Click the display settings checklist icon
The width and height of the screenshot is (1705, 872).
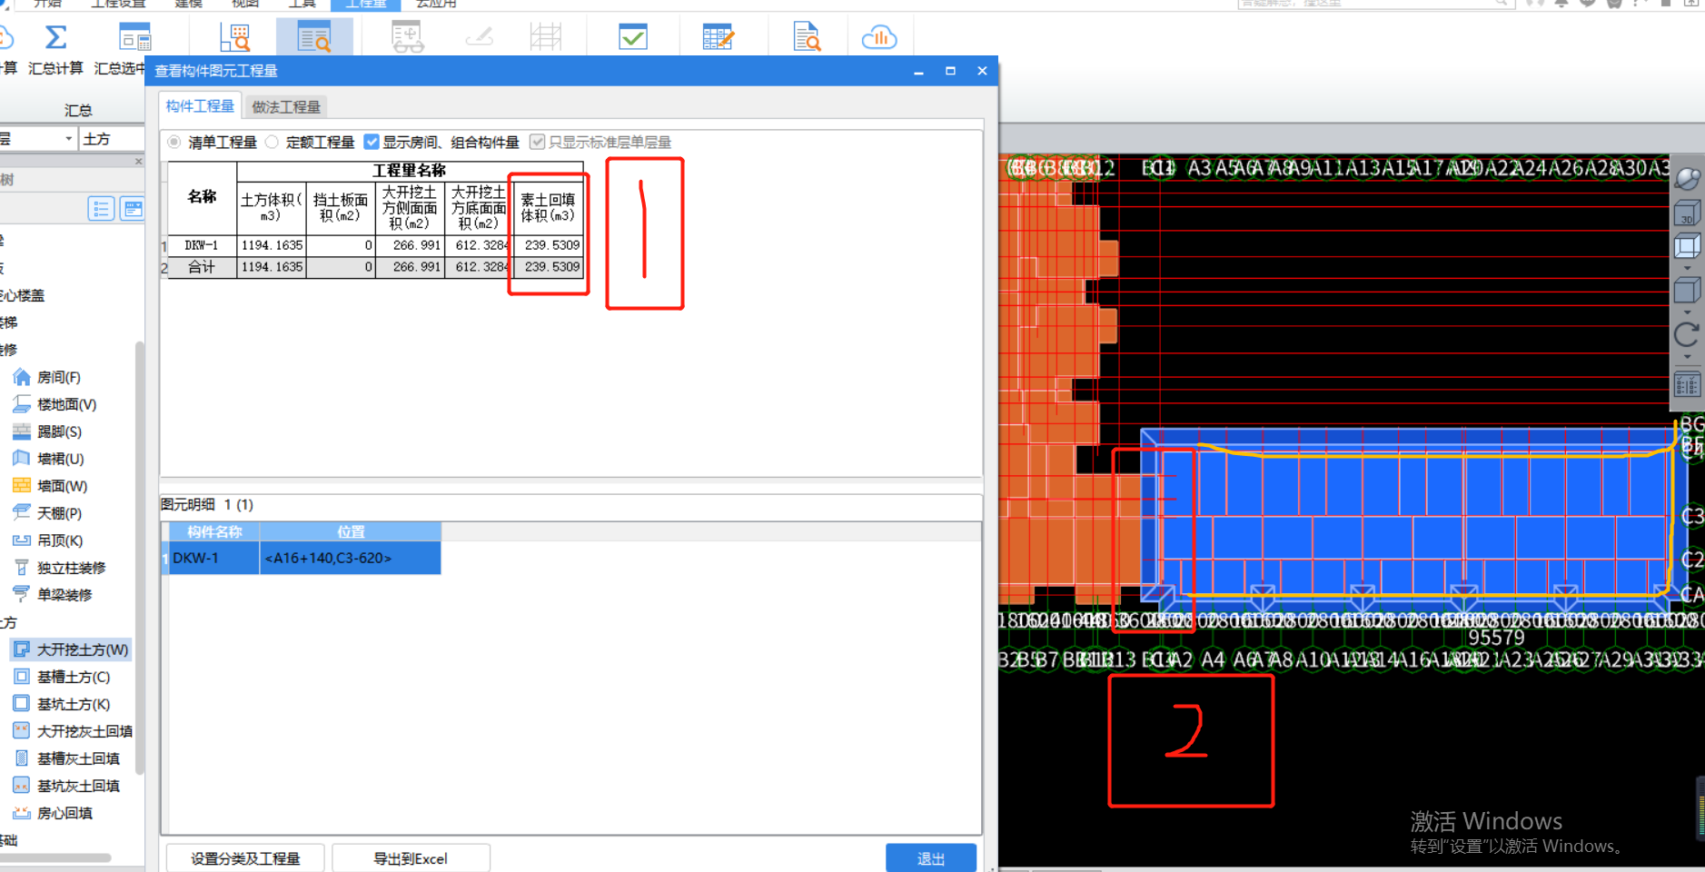1687,384
